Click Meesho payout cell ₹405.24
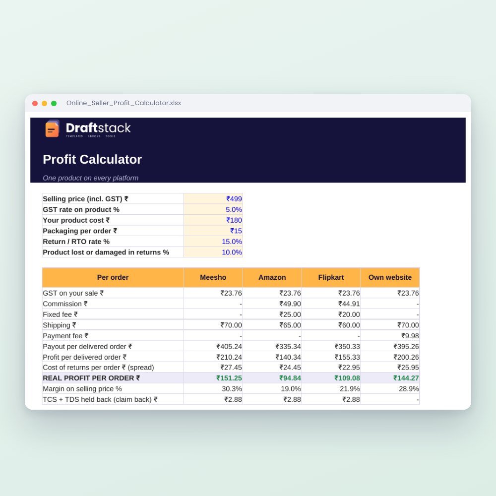This screenshot has width=496, height=496. click(x=213, y=346)
